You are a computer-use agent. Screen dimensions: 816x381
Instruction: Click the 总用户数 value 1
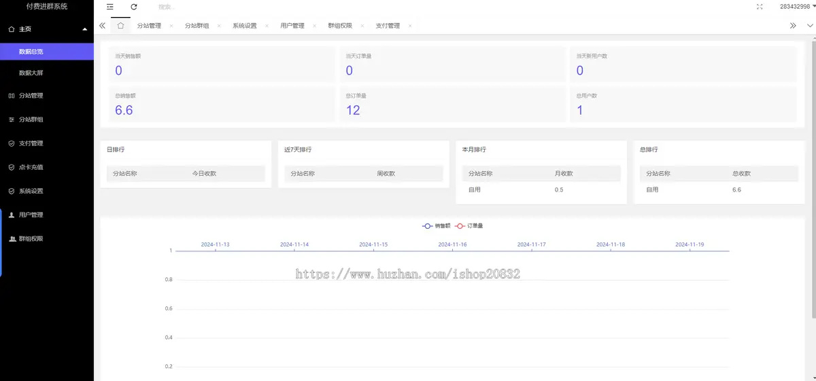click(579, 110)
